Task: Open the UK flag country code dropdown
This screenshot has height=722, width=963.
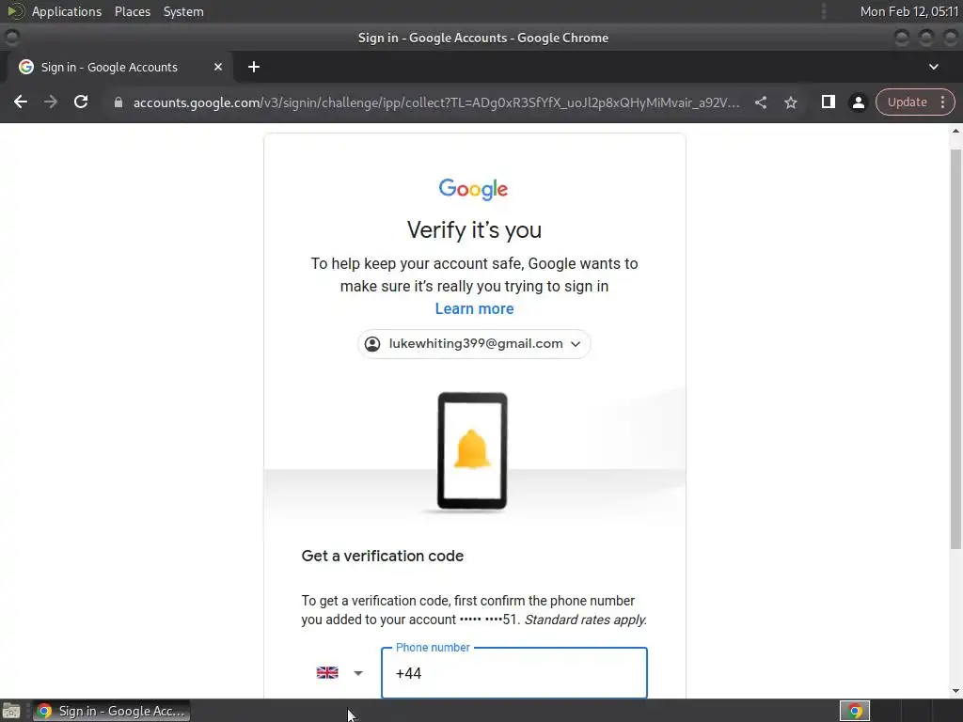Action: 339,673
